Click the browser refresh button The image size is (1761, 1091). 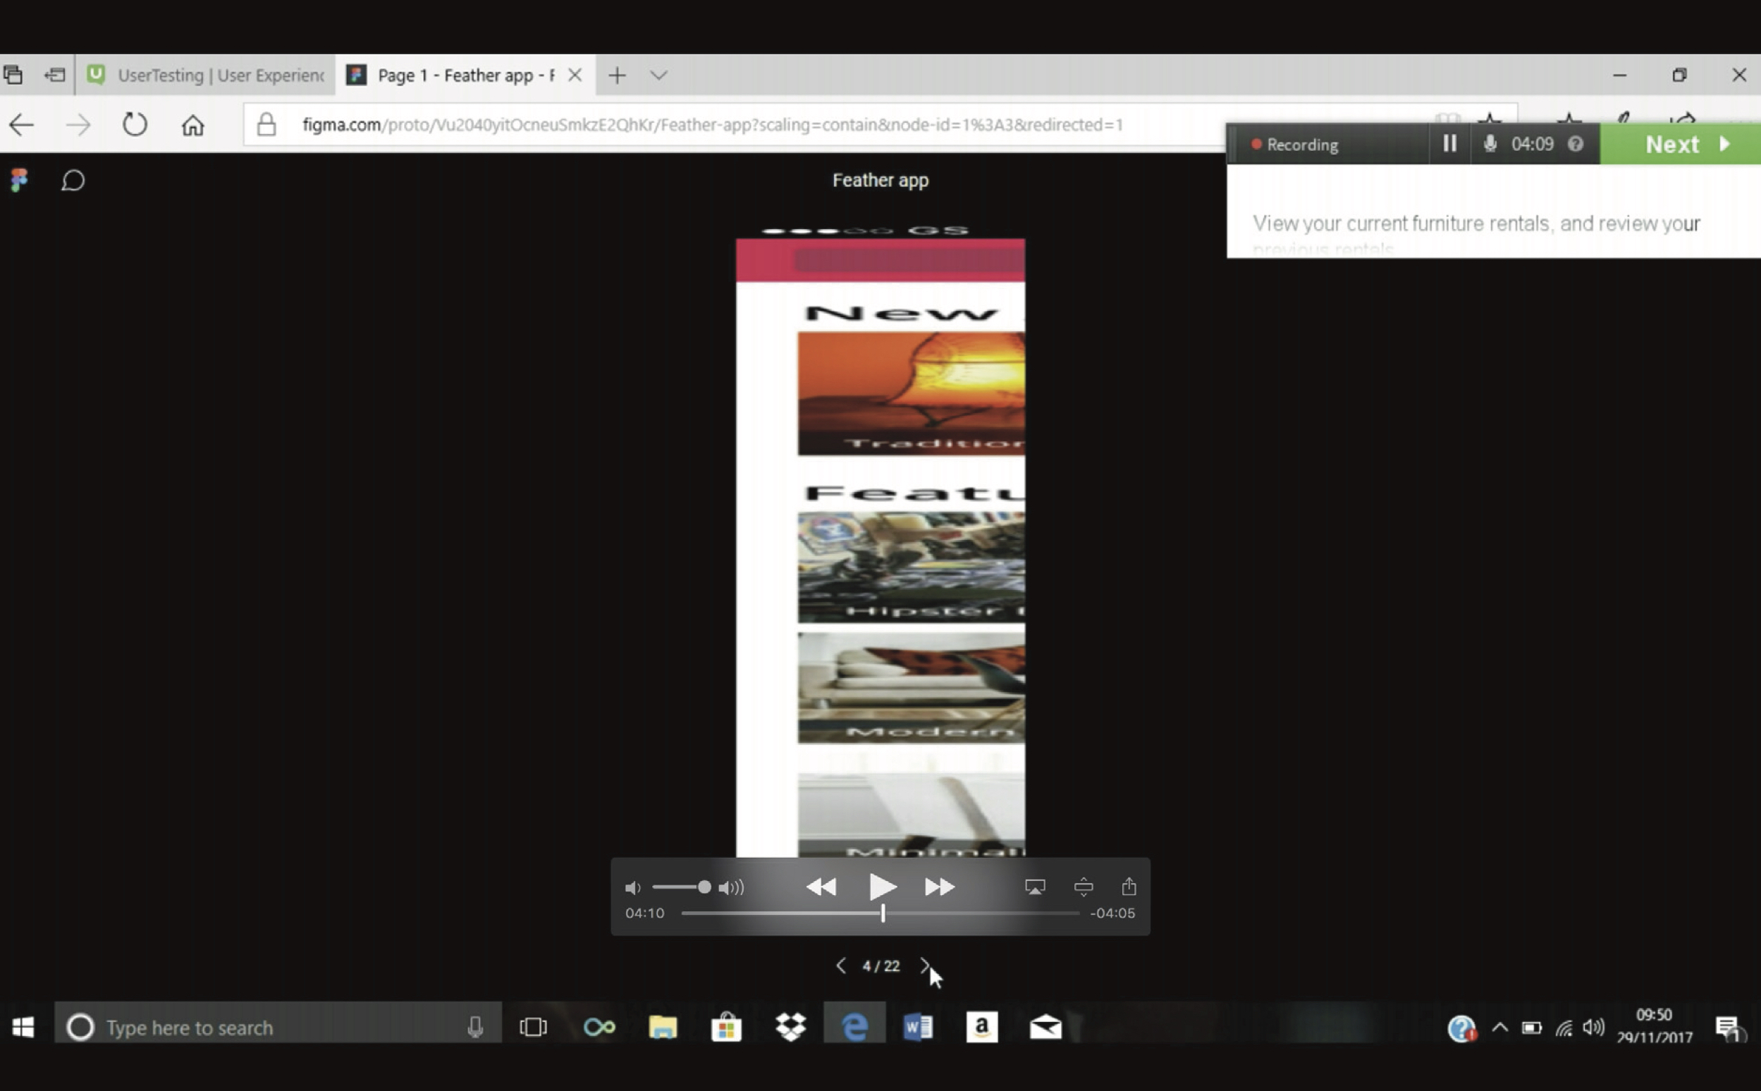[x=135, y=125]
